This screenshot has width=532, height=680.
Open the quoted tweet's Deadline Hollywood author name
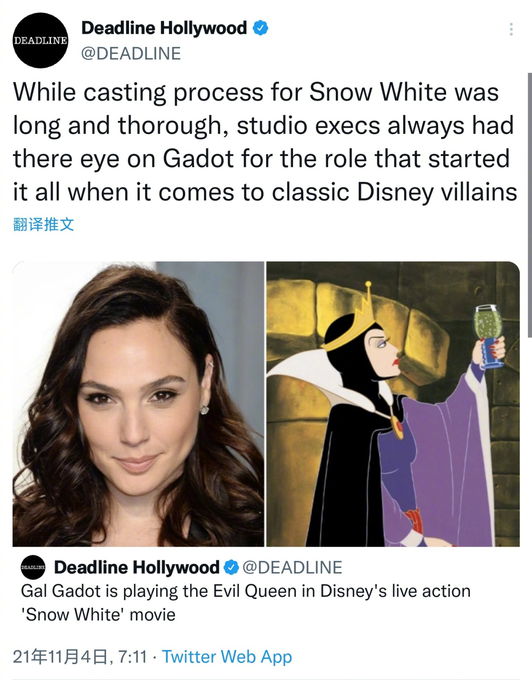137,567
